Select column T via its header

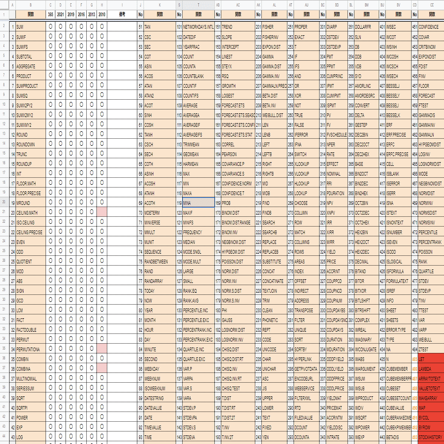point(198,5)
